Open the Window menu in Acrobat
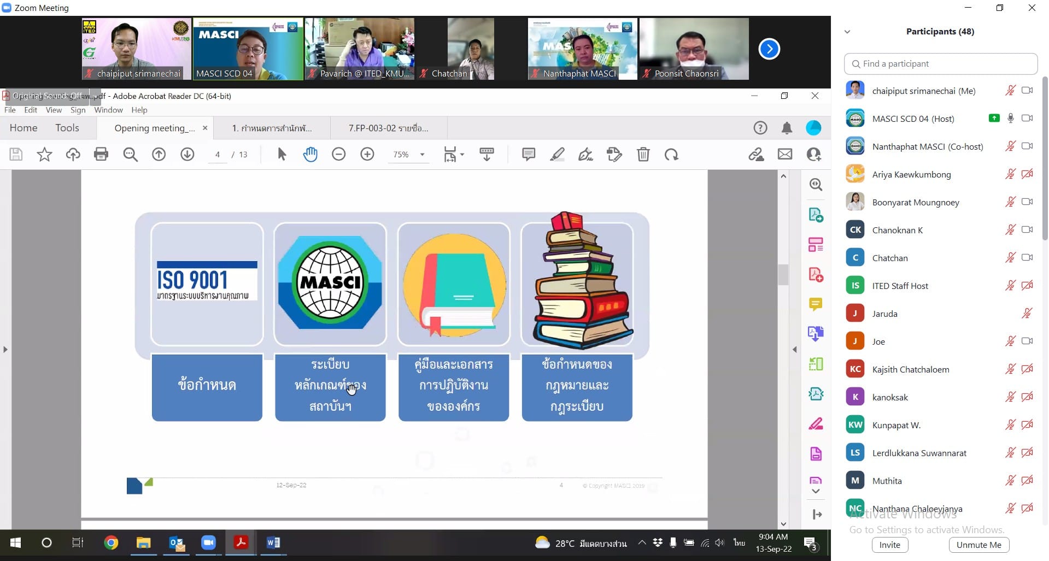The image size is (1049, 561). [108, 110]
